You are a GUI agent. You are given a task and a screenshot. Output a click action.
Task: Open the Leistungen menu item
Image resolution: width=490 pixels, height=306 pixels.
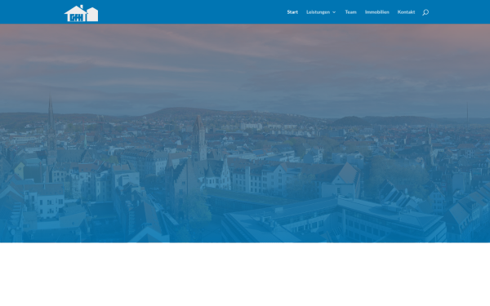[318, 12]
